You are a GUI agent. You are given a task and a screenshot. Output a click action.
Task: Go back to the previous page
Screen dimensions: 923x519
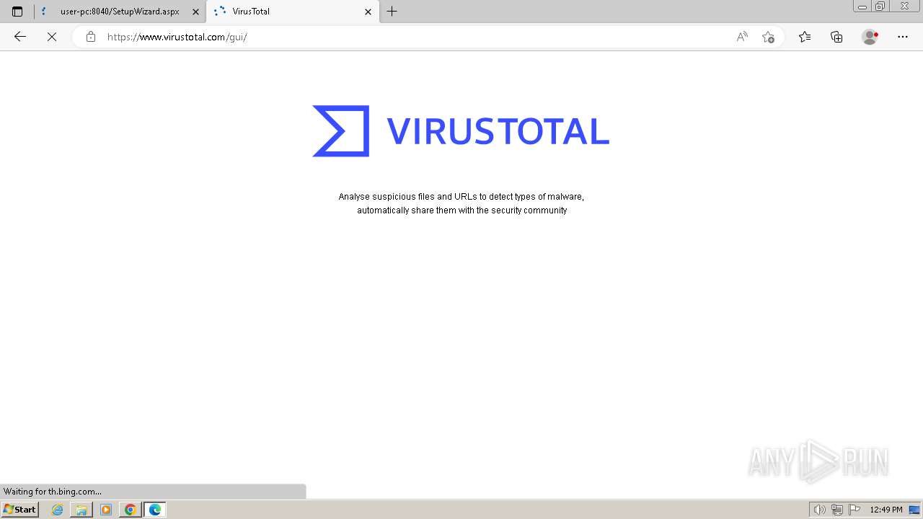[x=20, y=37]
